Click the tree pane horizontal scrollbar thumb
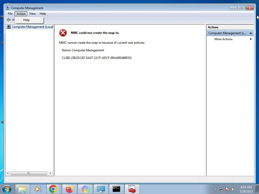259x194 pixels. click(28, 173)
